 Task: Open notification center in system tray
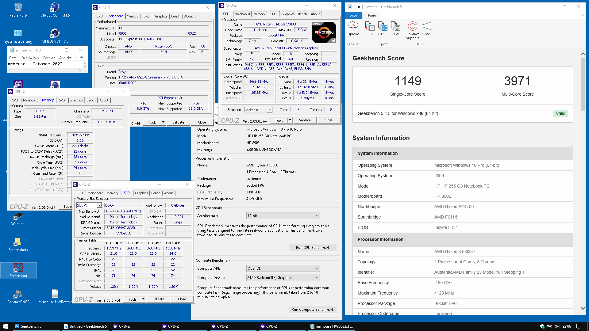tap(579, 326)
